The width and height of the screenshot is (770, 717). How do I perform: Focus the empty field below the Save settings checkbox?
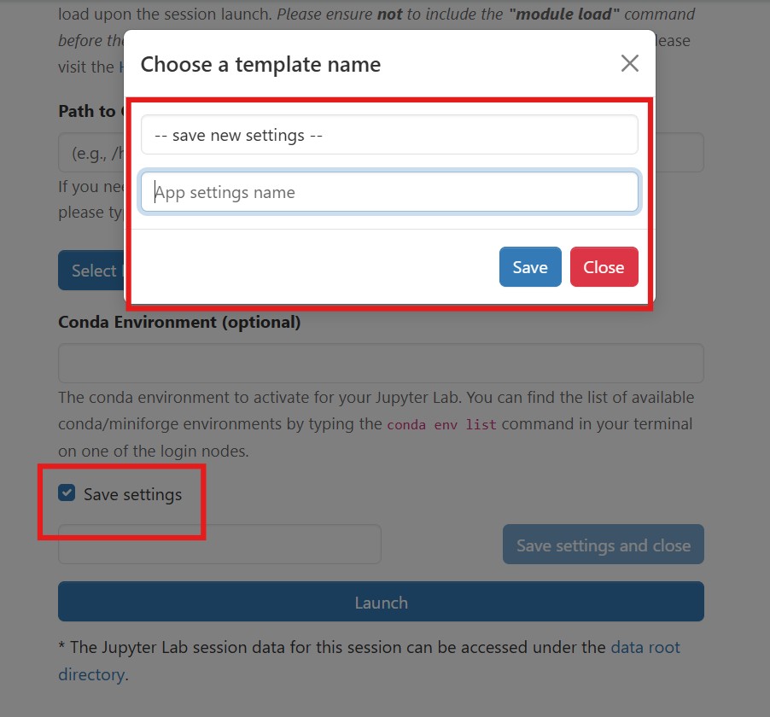pyautogui.click(x=219, y=544)
